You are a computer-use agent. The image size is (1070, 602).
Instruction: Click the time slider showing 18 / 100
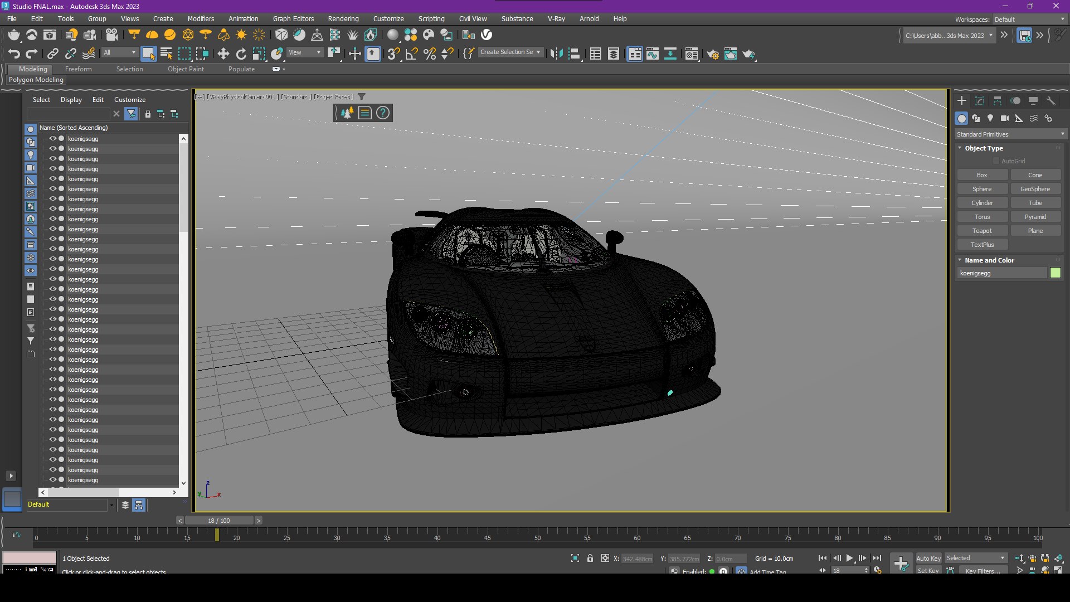coord(219,521)
